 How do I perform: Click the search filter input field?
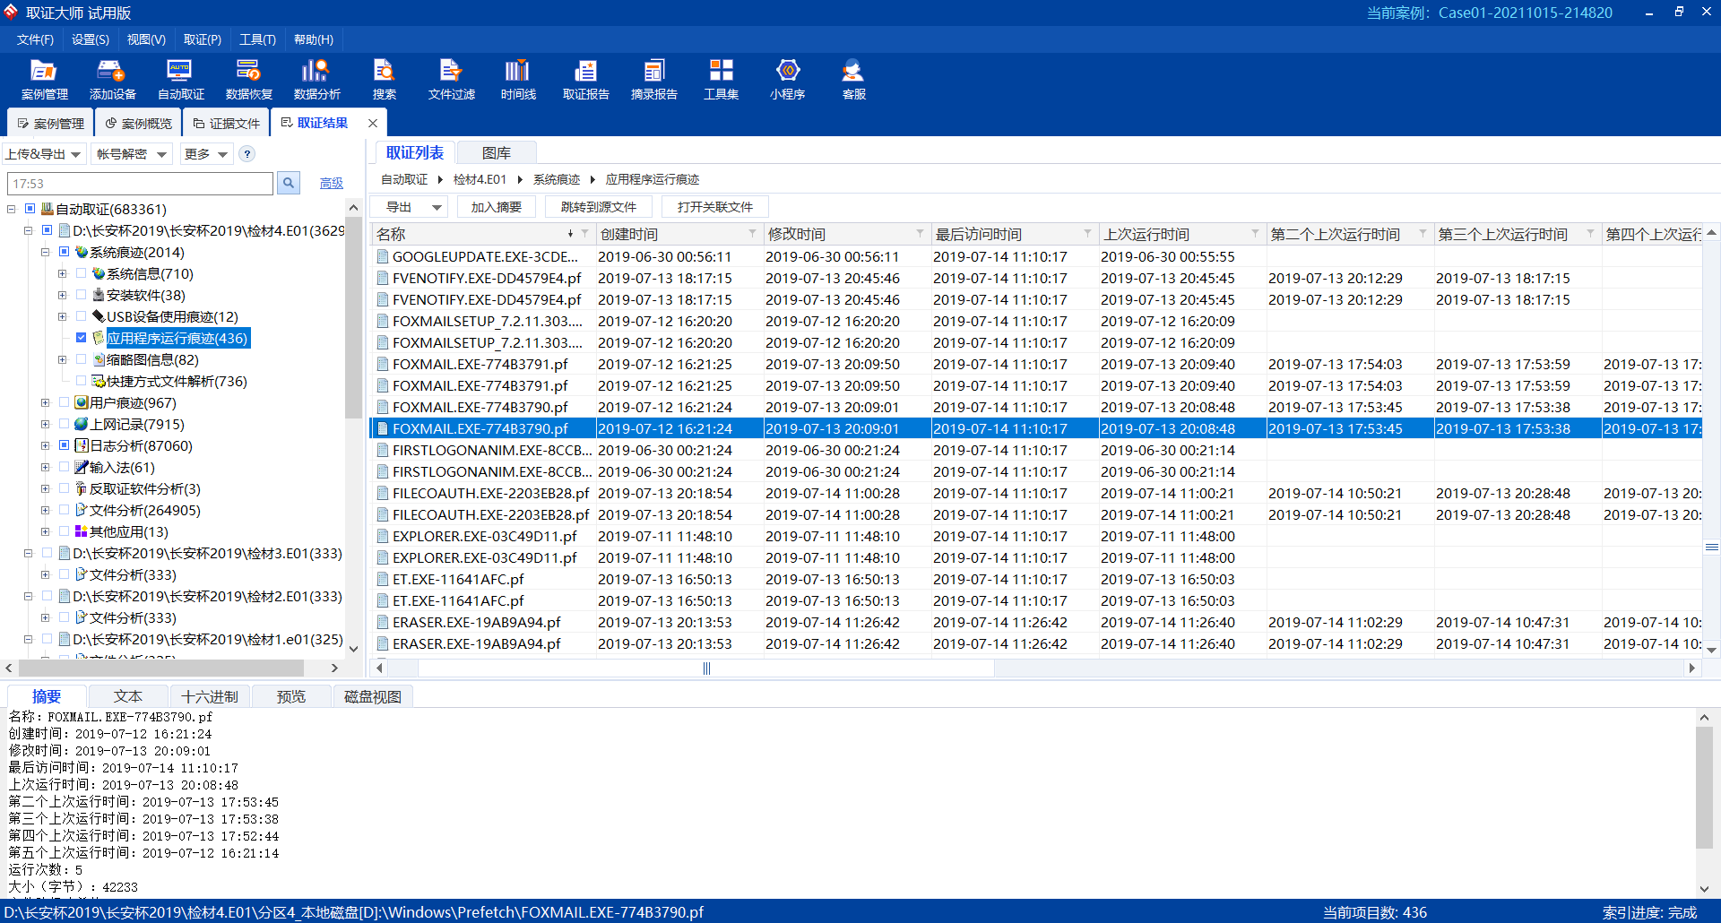140,183
